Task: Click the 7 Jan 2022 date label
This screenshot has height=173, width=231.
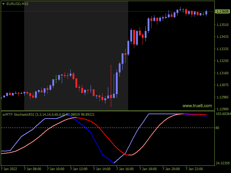Action: [9, 169]
